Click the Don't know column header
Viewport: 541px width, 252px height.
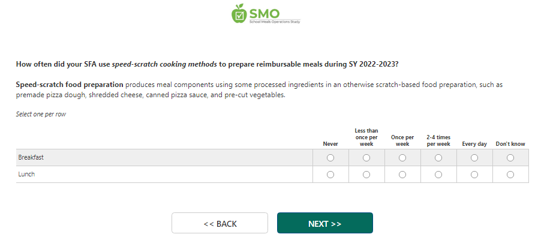[510, 144]
